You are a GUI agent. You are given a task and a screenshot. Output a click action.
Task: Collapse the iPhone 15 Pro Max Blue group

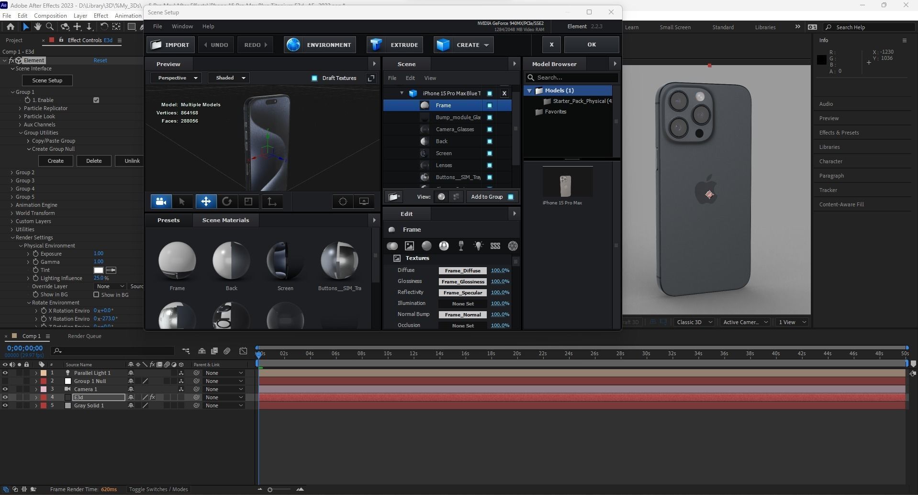[x=402, y=93]
